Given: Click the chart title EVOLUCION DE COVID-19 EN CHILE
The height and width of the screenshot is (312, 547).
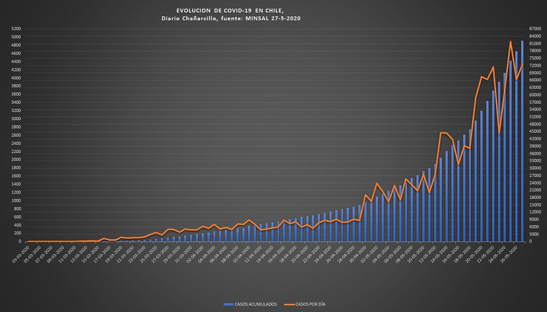Looking at the screenshot, I should [x=230, y=10].
